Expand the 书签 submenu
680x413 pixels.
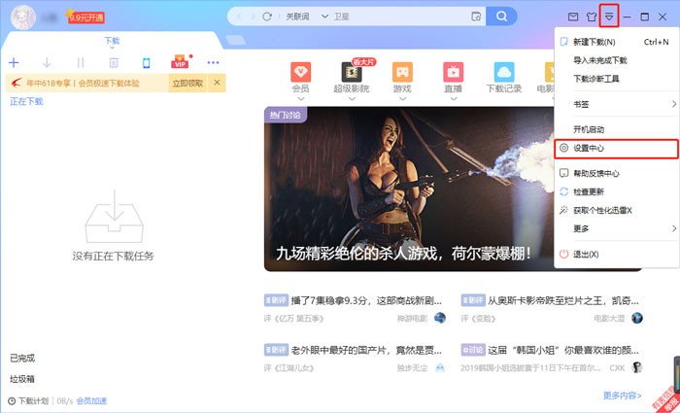pos(616,104)
